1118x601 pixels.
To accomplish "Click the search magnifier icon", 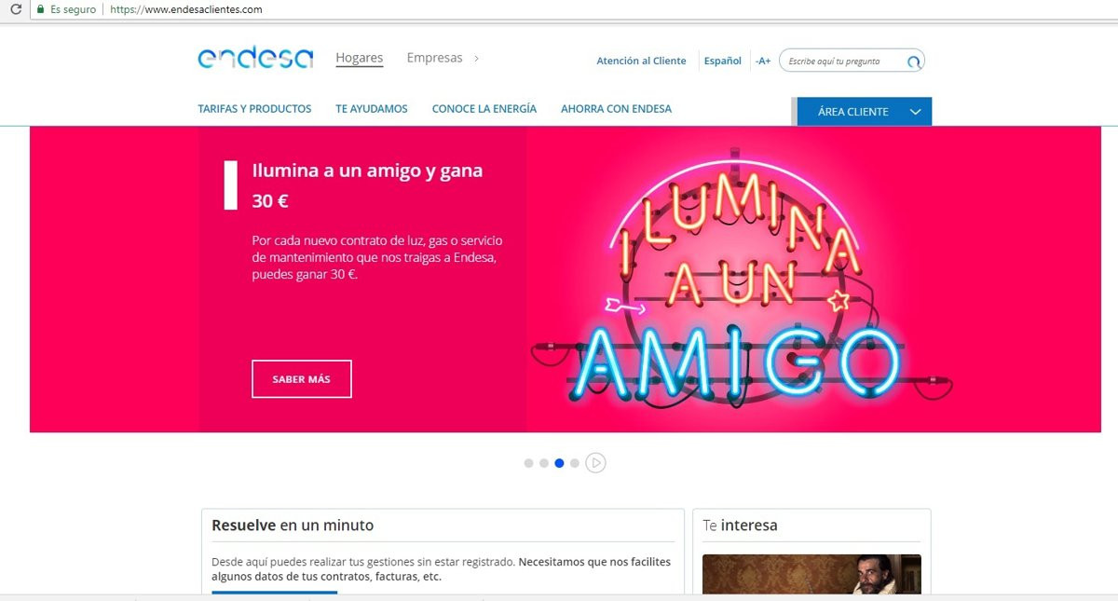I will [x=914, y=61].
